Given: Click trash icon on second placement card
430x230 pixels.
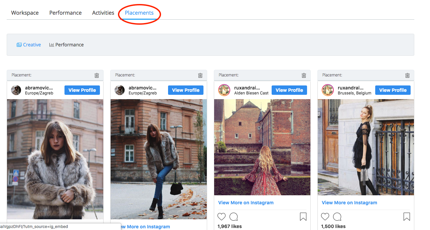Looking at the screenshot, I should pyautogui.click(x=200, y=75).
